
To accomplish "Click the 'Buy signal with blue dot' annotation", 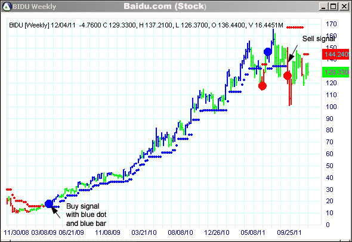I will [86, 215].
